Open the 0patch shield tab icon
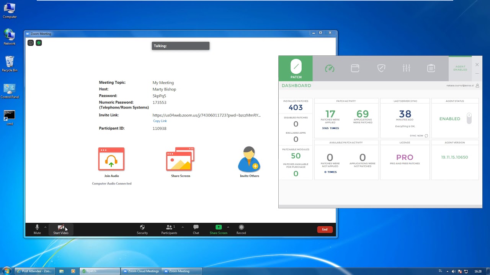 381,68
